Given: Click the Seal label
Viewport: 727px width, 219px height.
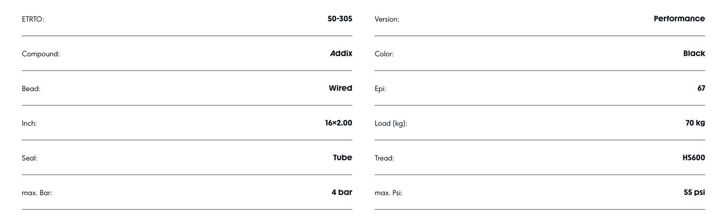Looking at the screenshot, I should pyautogui.click(x=30, y=158).
